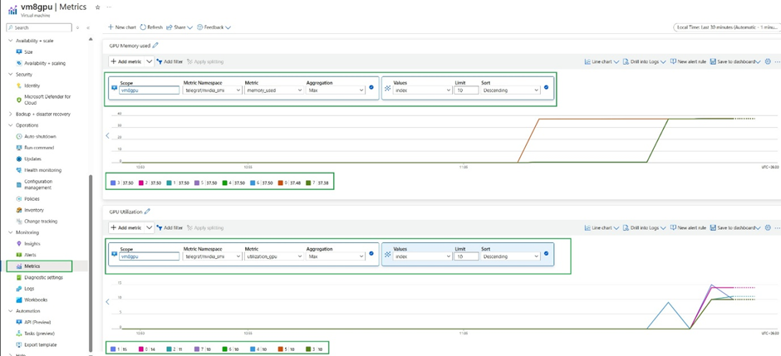The height and width of the screenshot is (356, 781).
Task: Open Metric dropdown showing utilization_gpu
Action: pos(274,256)
